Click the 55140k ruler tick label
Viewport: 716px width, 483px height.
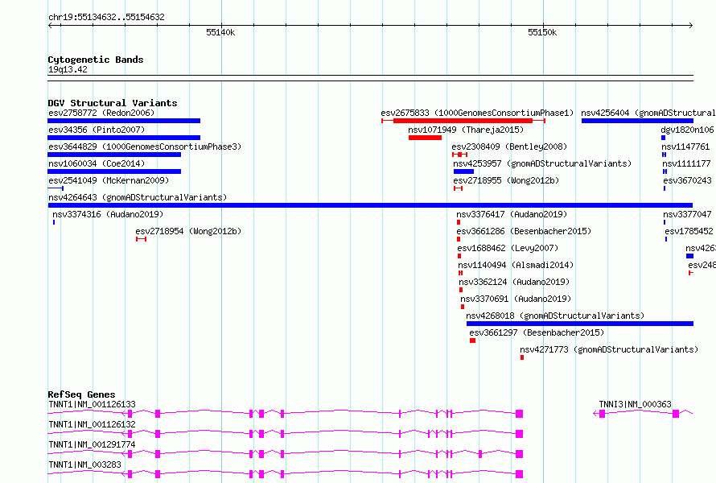point(220,32)
